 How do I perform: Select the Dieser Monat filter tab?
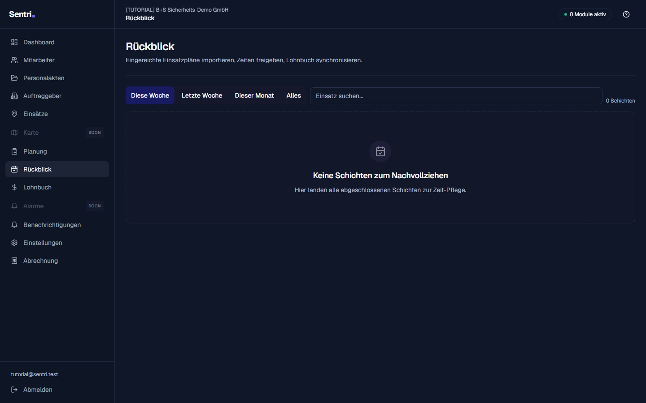coord(254,95)
